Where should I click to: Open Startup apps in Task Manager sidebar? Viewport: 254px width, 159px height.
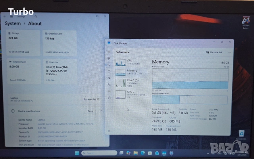click(x=109, y=78)
